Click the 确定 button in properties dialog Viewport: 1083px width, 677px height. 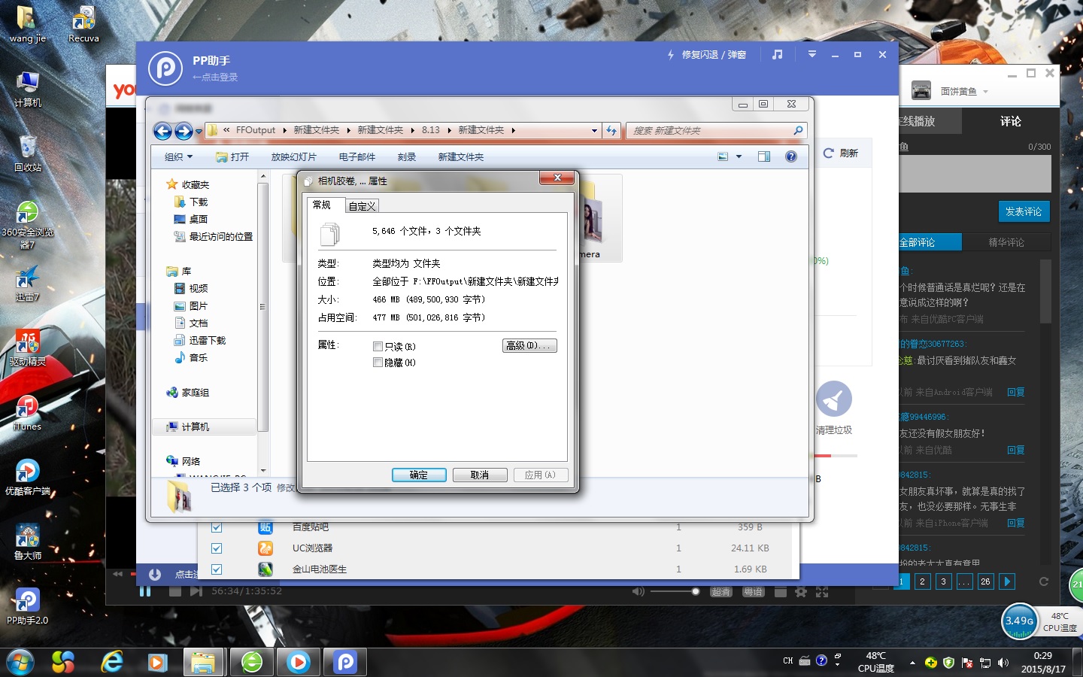(x=419, y=475)
